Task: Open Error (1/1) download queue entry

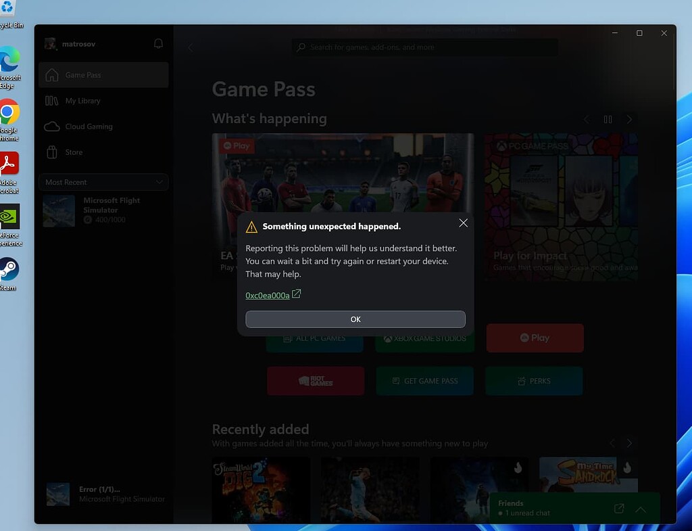Action: (106, 494)
